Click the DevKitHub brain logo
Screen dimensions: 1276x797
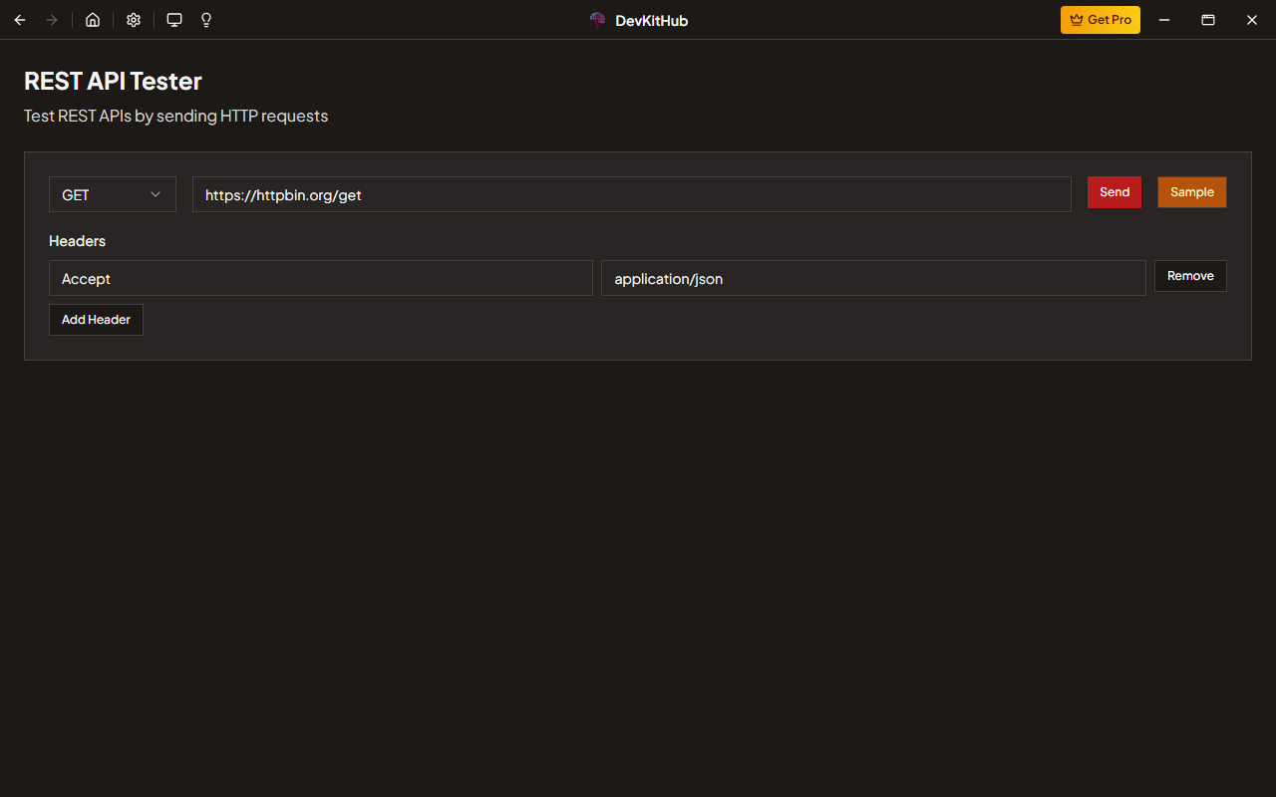(x=598, y=20)
